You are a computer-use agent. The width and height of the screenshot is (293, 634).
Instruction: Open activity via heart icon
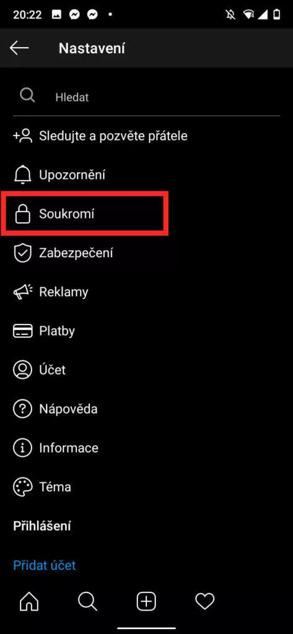click(x=205, y=602)
